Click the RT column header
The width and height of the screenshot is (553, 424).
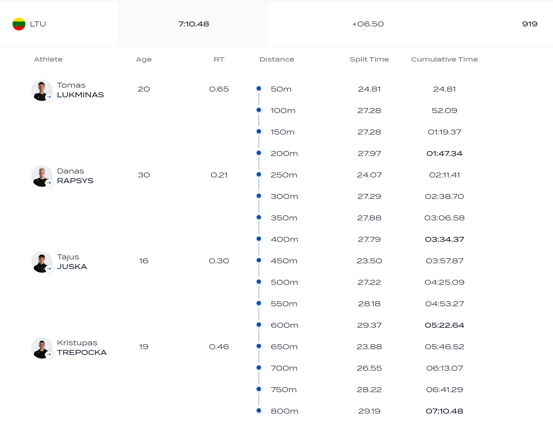(x=219, y=59)
